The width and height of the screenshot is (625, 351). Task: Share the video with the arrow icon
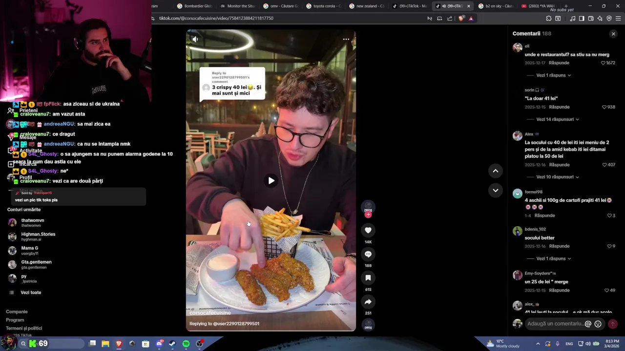(x=368, y=302)
